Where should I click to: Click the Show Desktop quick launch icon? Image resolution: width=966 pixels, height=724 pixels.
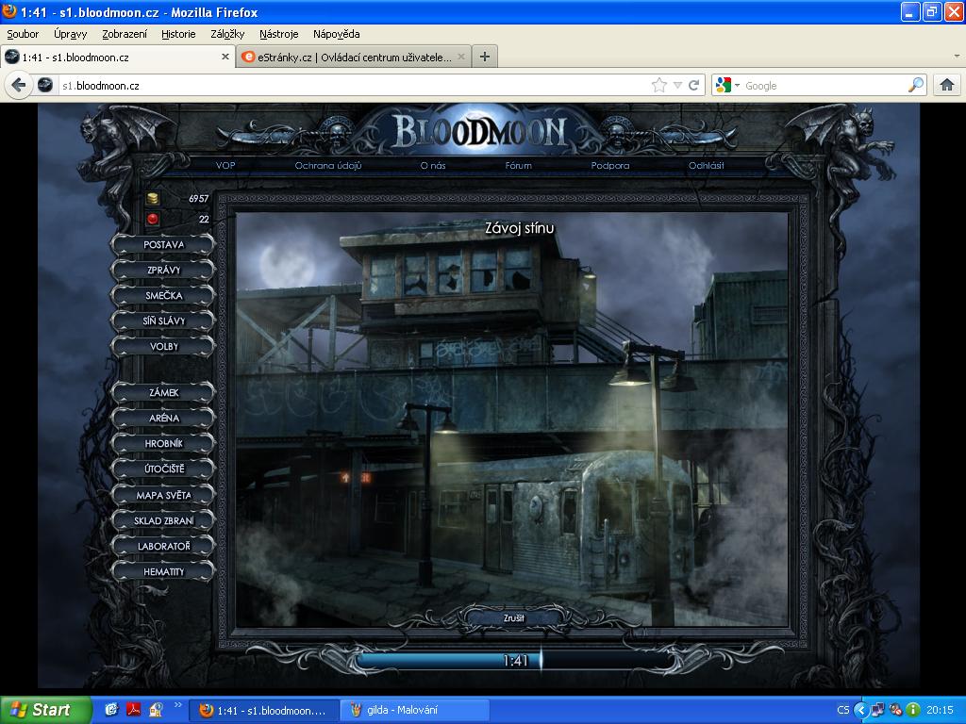(111, 710)
